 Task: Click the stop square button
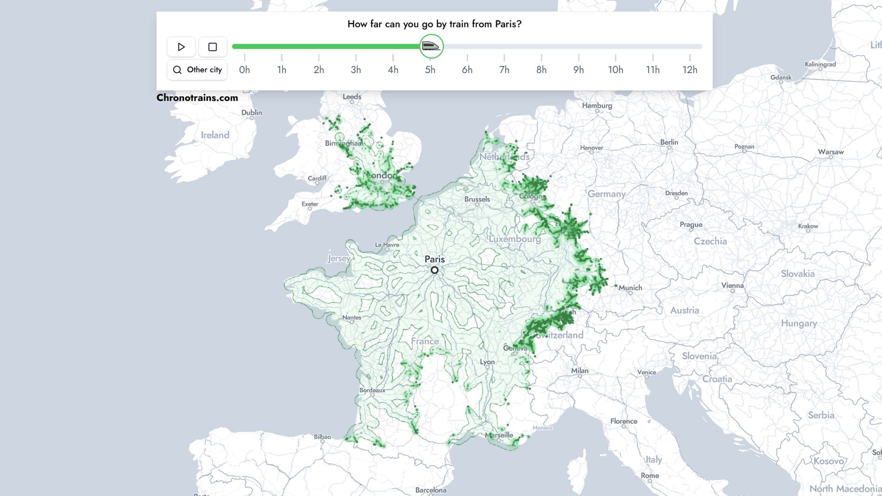click(213, 47)
